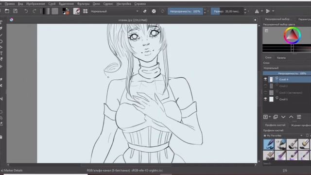This screenshot has height=175, width=311.
Task: Reload the original brush preset
Action: pos(162,11)
